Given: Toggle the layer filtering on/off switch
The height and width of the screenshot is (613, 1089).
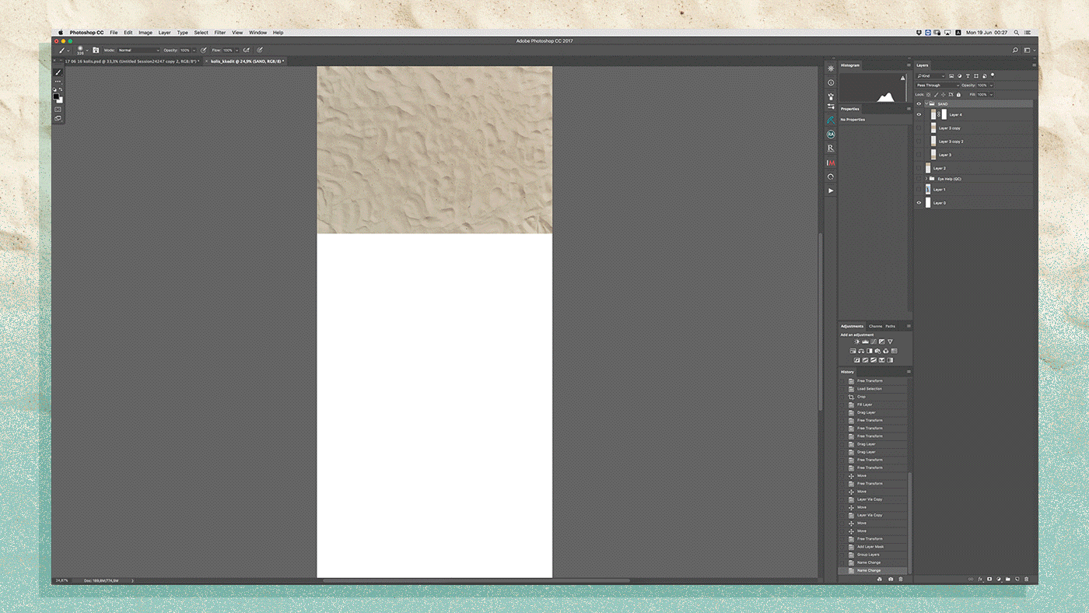Looking at the screenshot, I should tap(993, 75).
